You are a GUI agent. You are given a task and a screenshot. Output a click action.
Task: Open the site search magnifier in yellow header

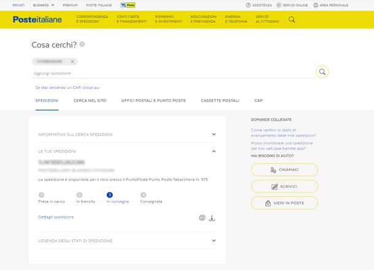pos(292,20)
